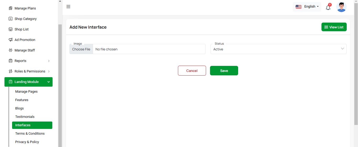Click the Manage Staff people icon
This screenshot has height=147, width=358.
(x=11, y=50)
